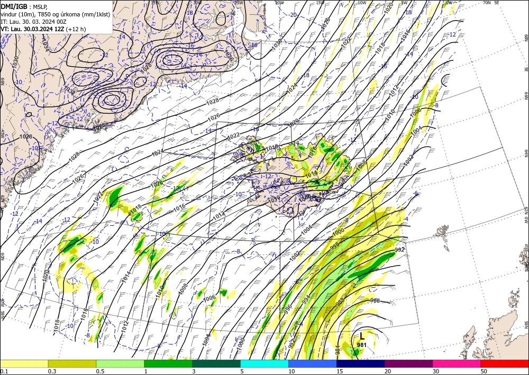
Task: Click the 998 isobar label
Action: pos(335,246)
